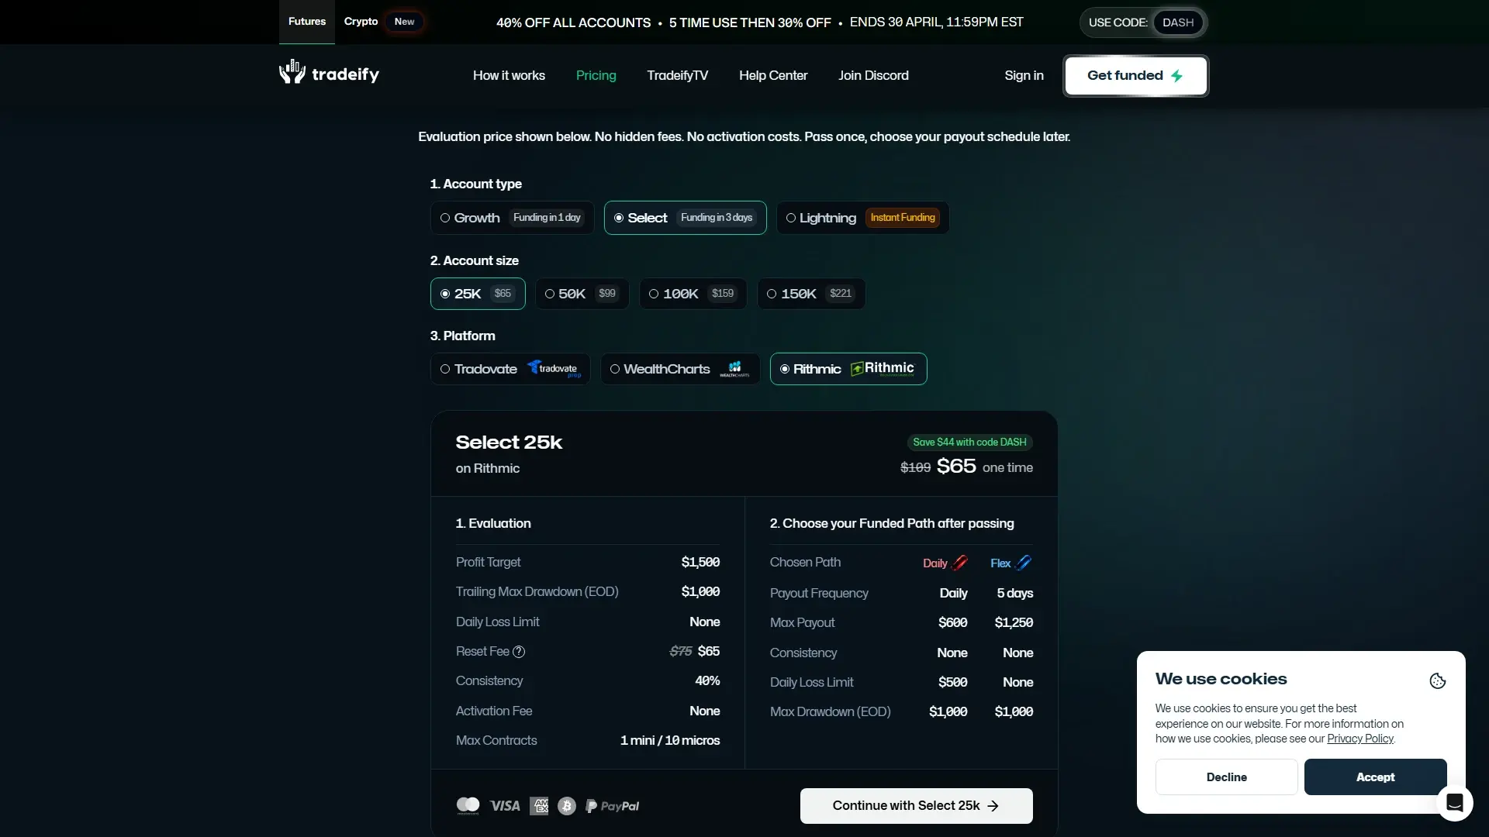This screenshot has height=837, width=1489.
Task: Click the Tradeify logo
Action: pos(328,74)
